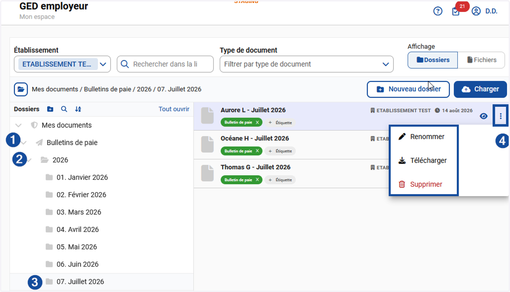Click the file icon of Océane H - Juillet 2026
This screenshot has height=292, width=510.
pyautogui.click(x=207, y=145)
